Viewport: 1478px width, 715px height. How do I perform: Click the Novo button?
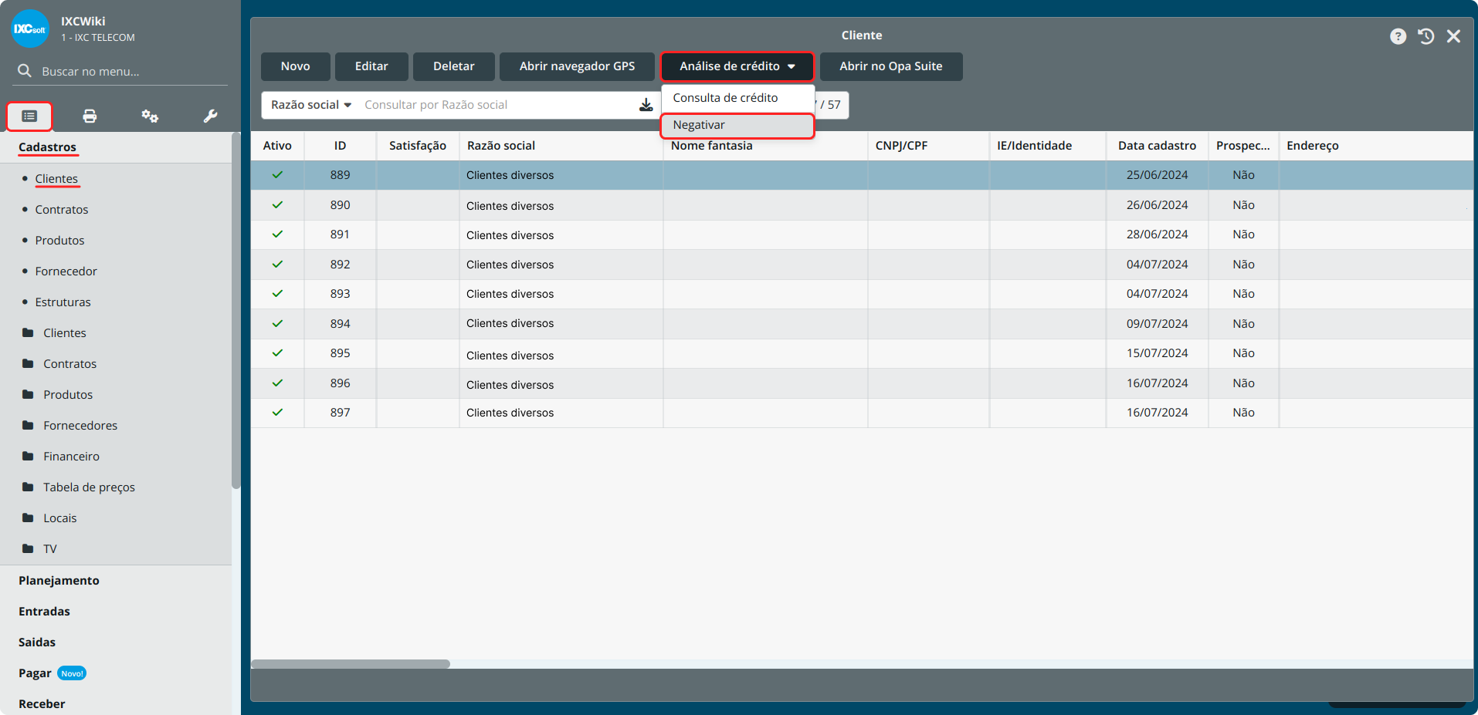(x=296, y=66)
